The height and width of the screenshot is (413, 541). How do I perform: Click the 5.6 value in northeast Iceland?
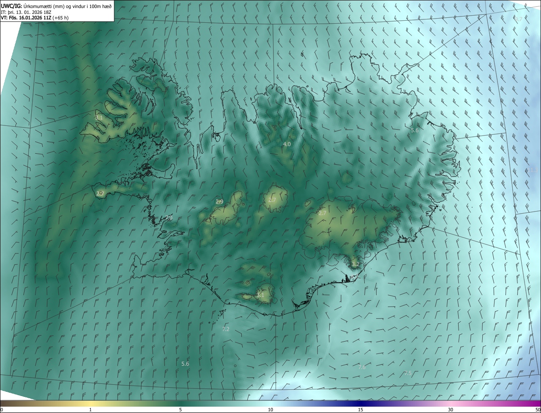pyautogui.click(x=415, y=130)
